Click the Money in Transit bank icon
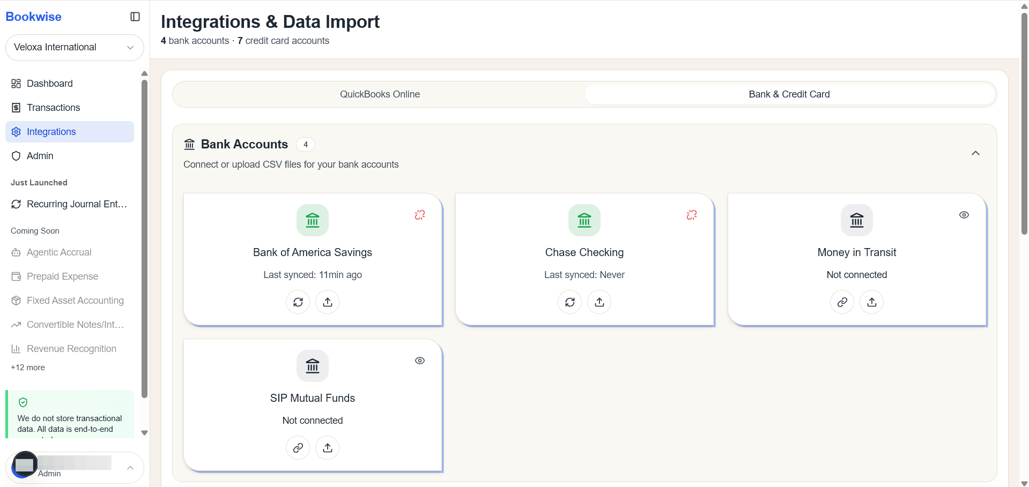1029x487 pixels. point(857,220)
